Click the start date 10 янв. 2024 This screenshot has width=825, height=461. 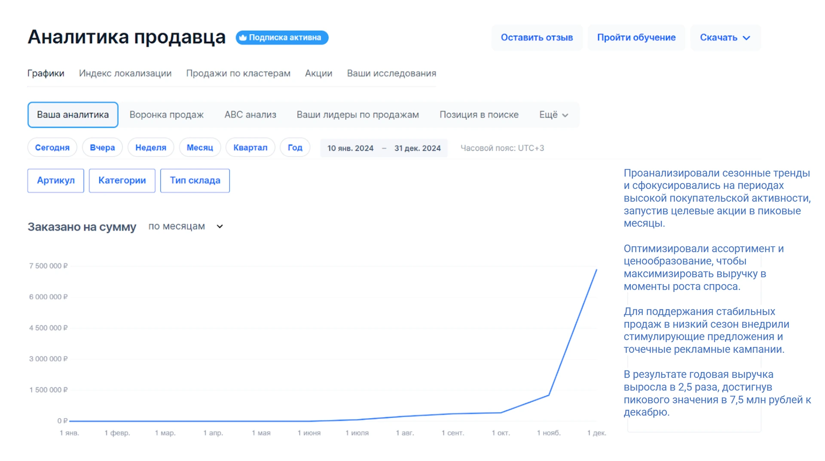click(350, 148)
